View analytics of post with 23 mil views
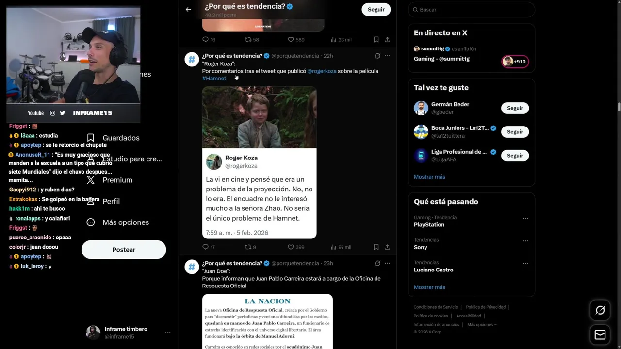Viewport: 621px width, 349px height. point(341,40)
